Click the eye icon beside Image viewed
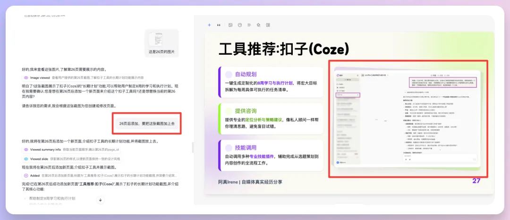510x220 pixels. coord(26,78)
